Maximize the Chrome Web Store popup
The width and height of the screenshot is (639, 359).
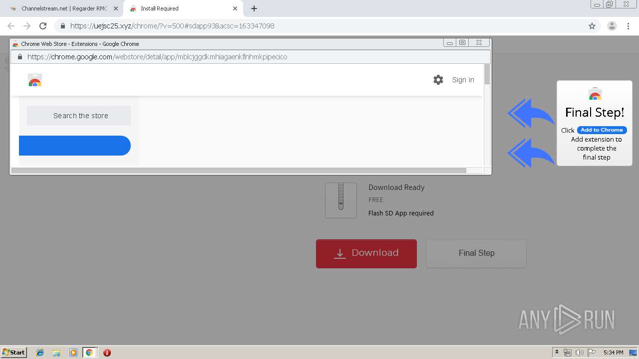point(462,43)
